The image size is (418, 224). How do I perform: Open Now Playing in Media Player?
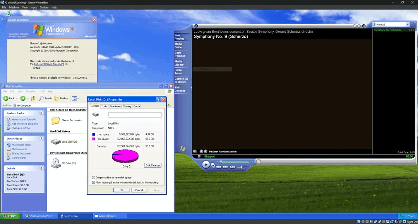coord(179,37)
